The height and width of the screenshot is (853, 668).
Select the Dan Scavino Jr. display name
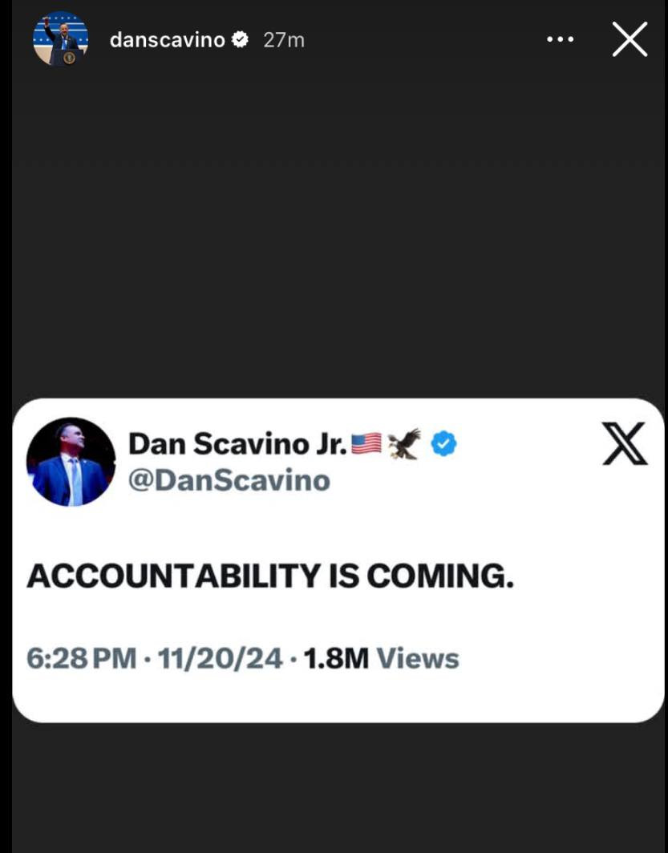pyautogui.click(x=237, y=444)
